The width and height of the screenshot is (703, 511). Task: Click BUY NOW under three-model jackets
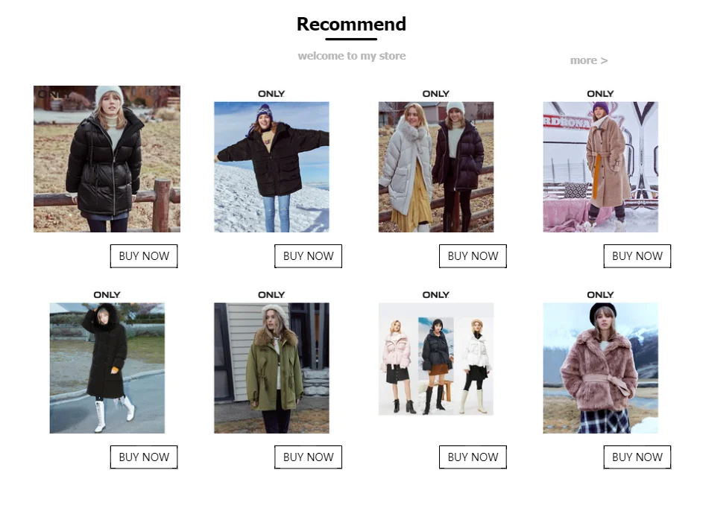[x=473, y=457]
